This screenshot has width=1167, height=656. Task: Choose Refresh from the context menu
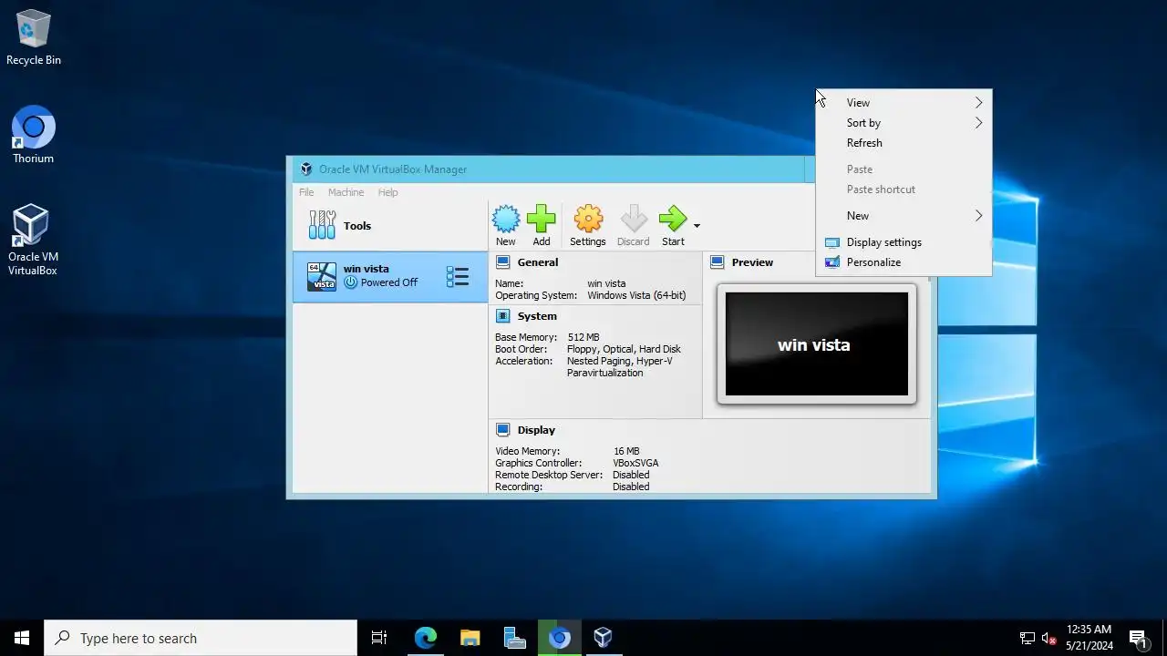(904, 143)
